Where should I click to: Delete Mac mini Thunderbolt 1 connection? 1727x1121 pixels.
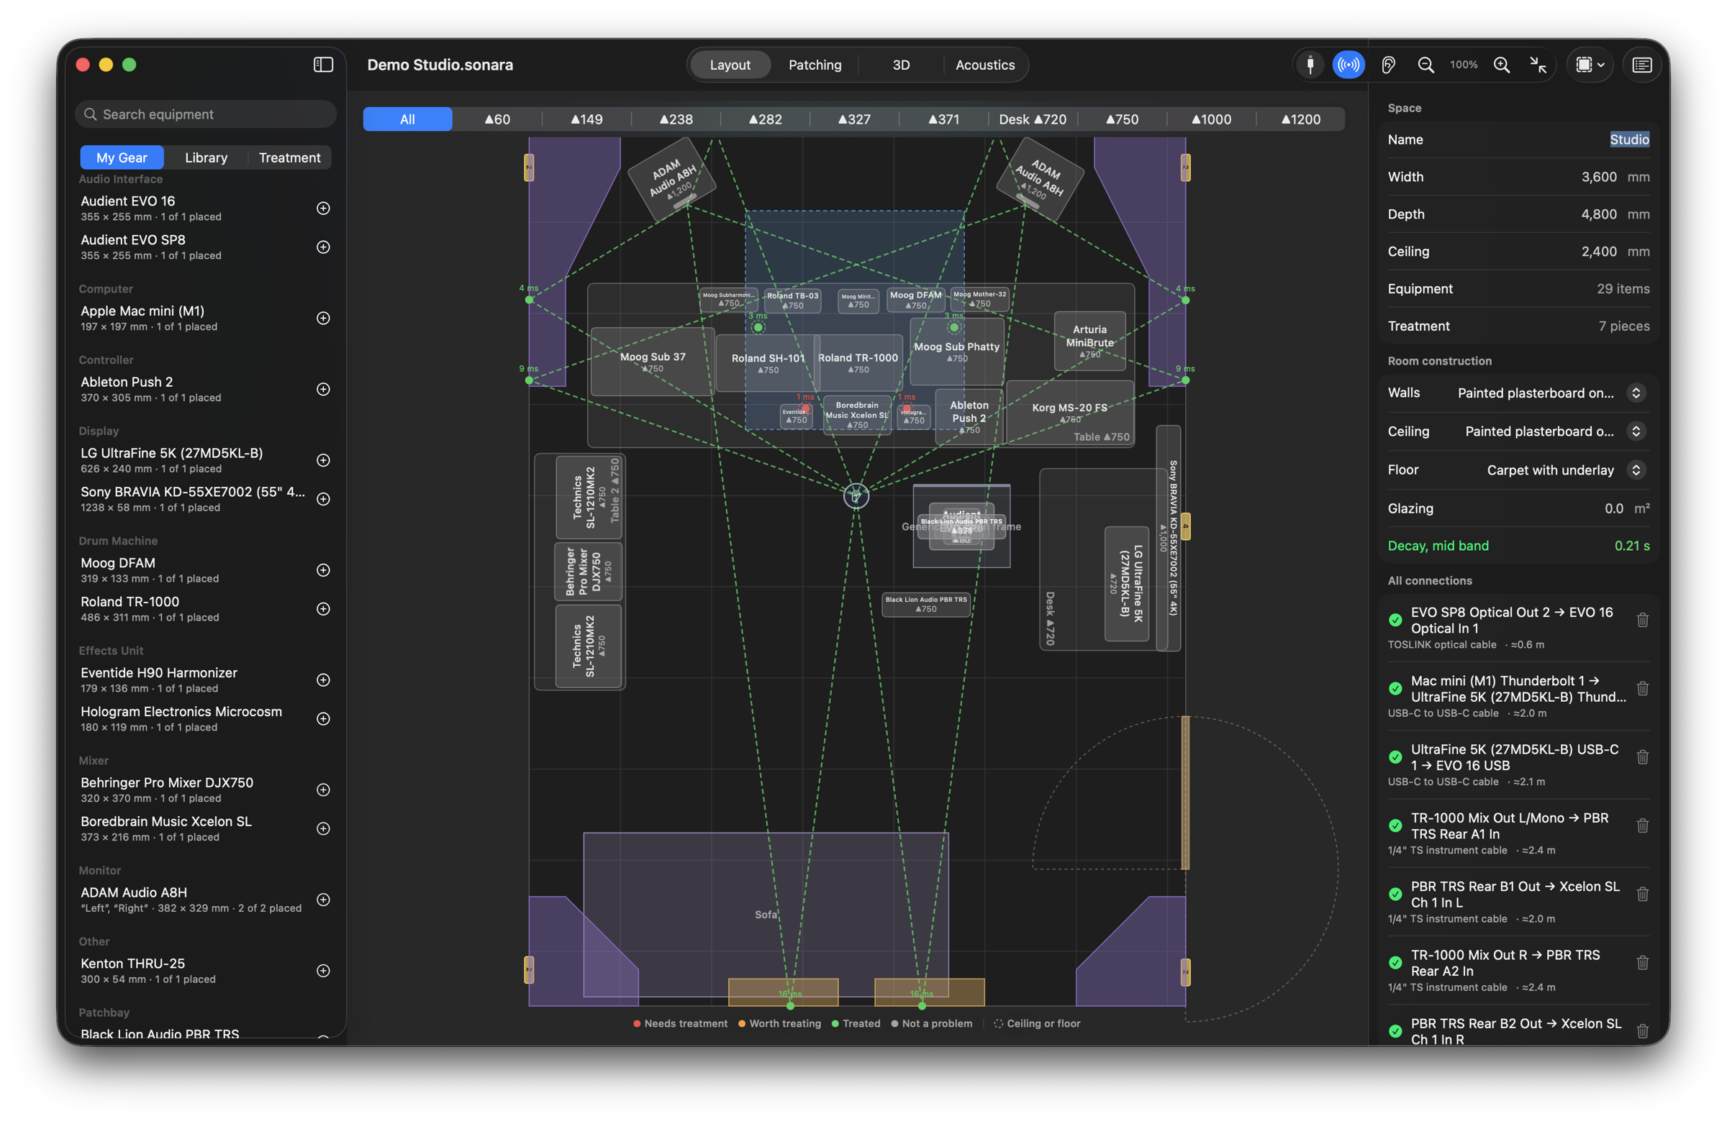[1642, 688]
